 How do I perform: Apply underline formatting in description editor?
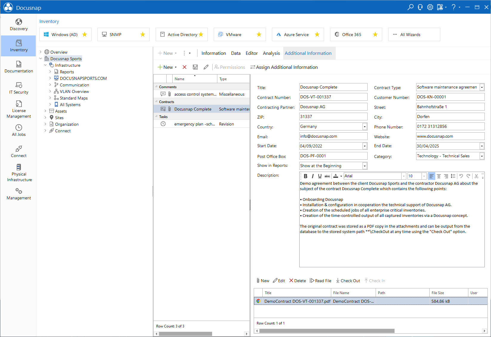320,176
